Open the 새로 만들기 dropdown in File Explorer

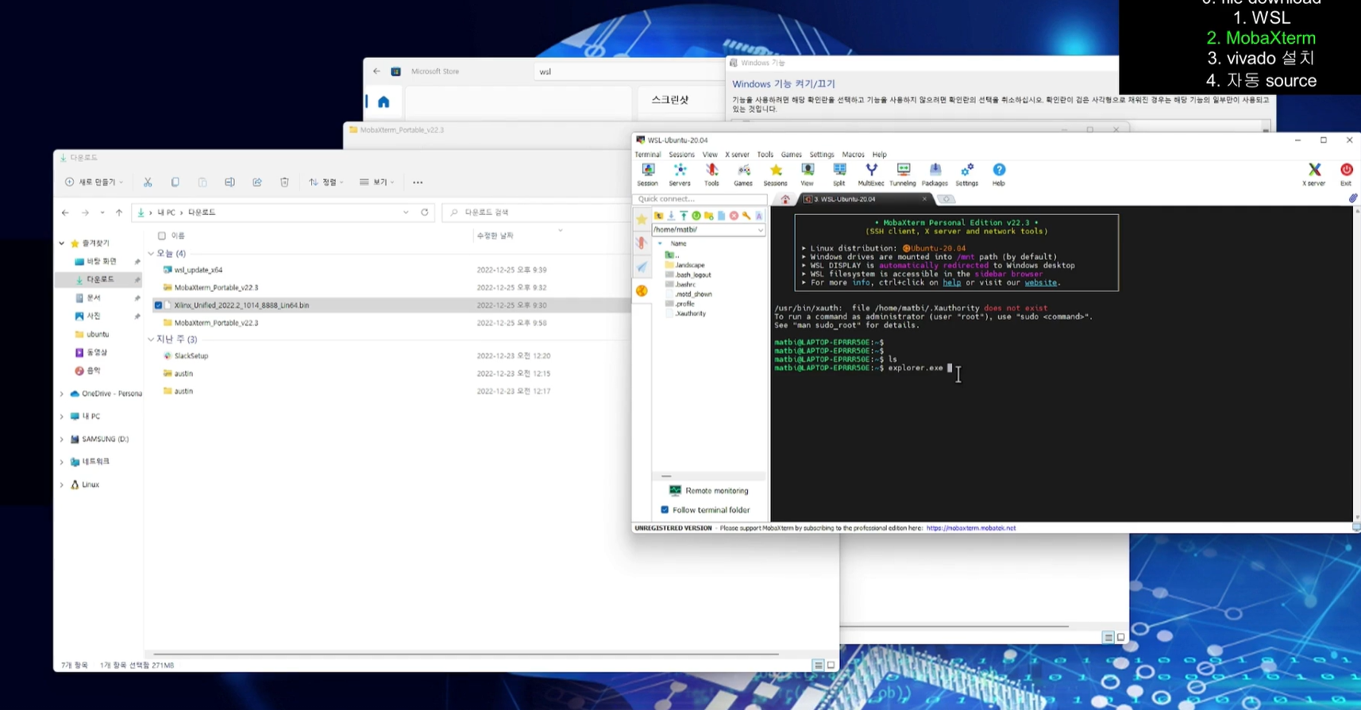(x=94, y=182)
